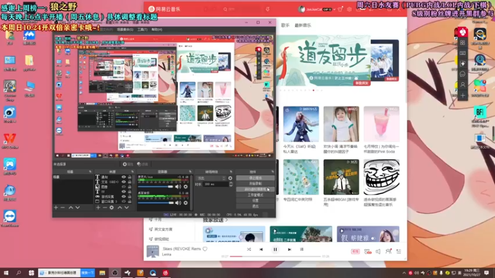This screenshot has width=495, height=278.
Task: Toggle lock on first text source
Action: [129, 177]
